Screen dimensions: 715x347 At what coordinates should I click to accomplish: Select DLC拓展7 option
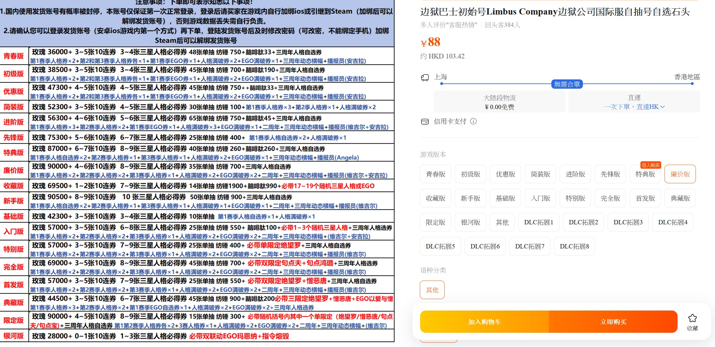tap(530, 247)
